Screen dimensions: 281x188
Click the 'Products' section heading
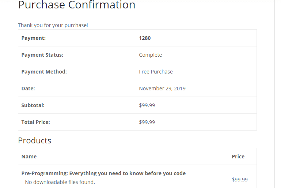(x=35, y=140)
